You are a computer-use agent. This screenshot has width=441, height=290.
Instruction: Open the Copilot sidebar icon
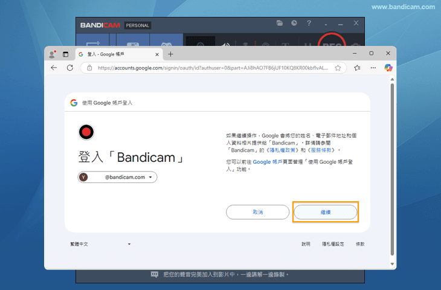(x=388, y=68)
